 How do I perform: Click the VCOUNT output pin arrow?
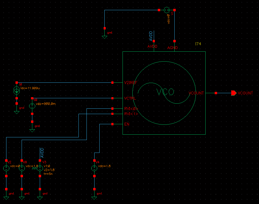click(x=234, y=93)
